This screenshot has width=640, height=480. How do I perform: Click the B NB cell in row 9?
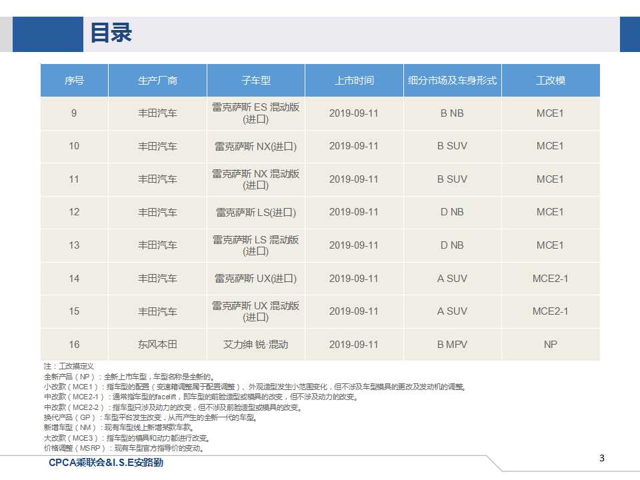coord(452,113)
